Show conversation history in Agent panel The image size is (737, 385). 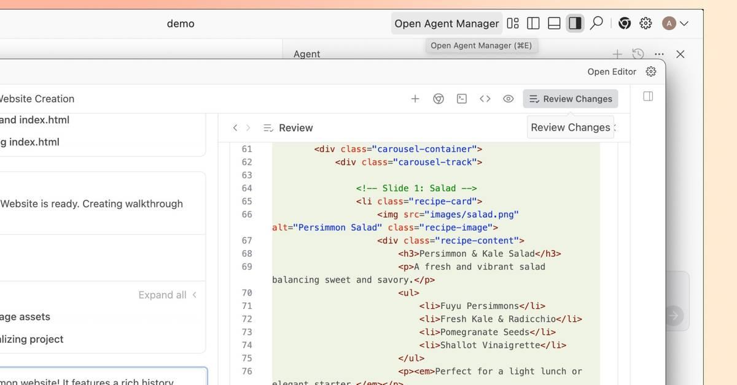tap(638, 54)
